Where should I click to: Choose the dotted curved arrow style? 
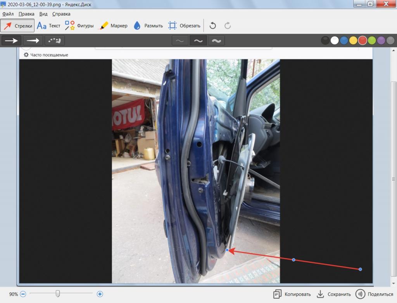54,40
